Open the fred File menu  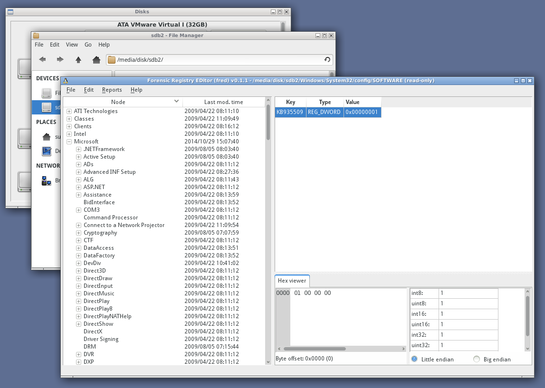pos(71,90)
